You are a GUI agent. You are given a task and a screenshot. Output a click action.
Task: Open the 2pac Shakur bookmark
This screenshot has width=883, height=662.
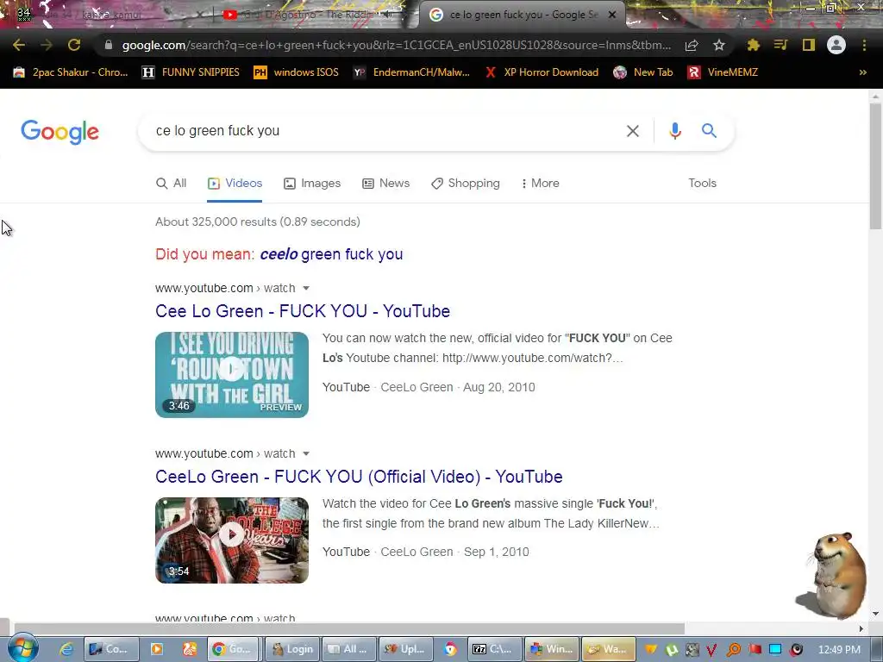(x=71, y=72)
